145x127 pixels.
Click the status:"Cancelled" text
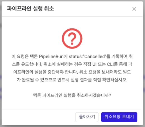[87, 57]
